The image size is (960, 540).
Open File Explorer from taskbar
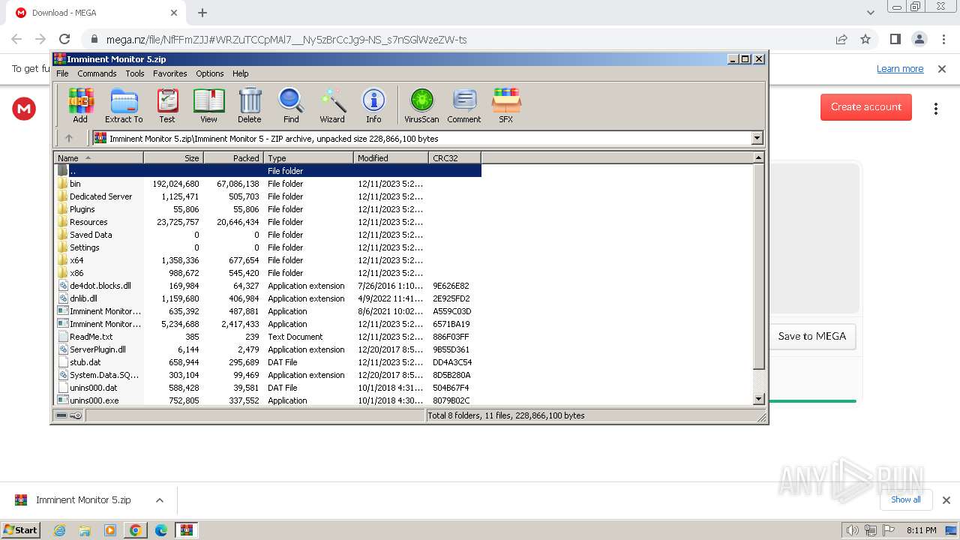coord(85,530)
